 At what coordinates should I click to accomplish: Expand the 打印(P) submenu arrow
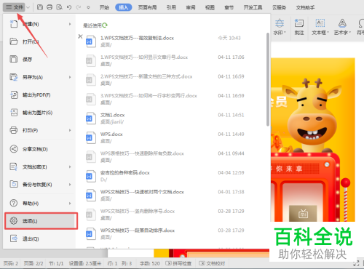point(70,130)
